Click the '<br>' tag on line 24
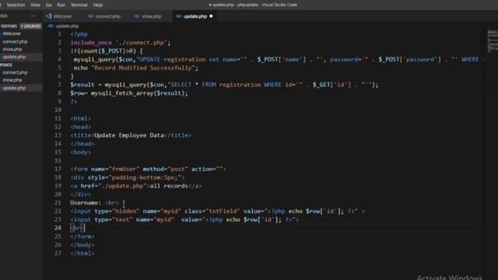498x280 pixels. [x=77, y=228]
